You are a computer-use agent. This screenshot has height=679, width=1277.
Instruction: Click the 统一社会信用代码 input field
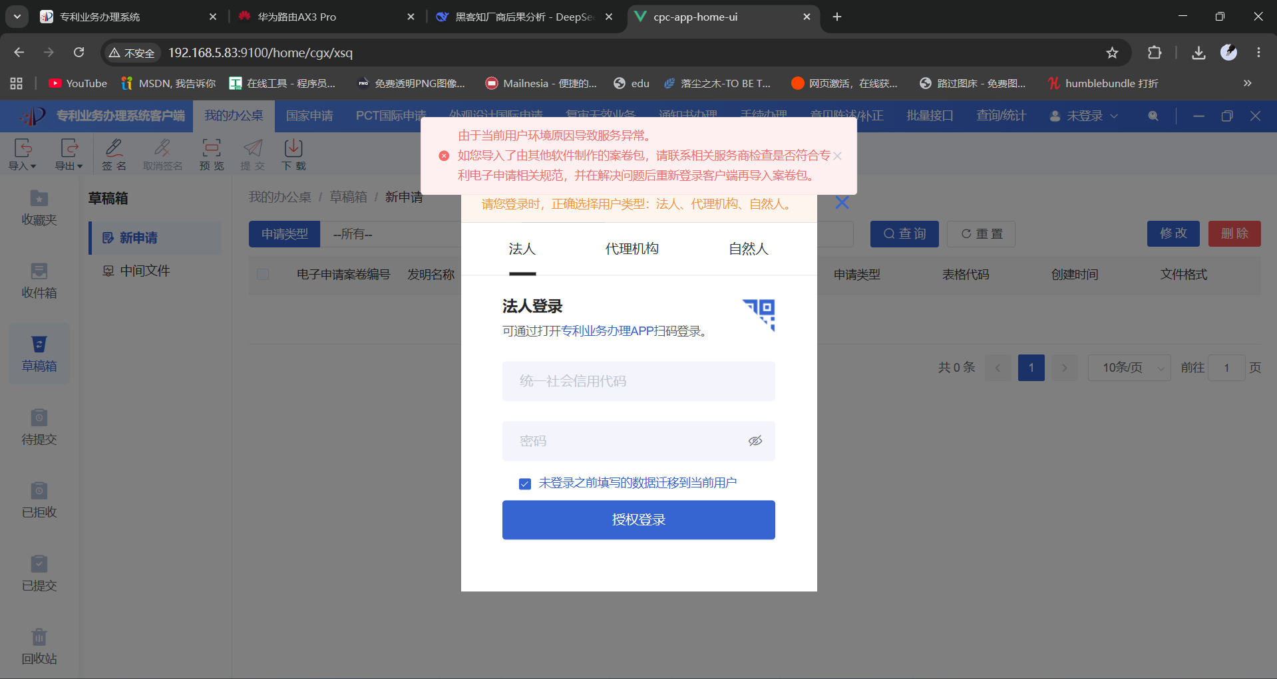639,381
